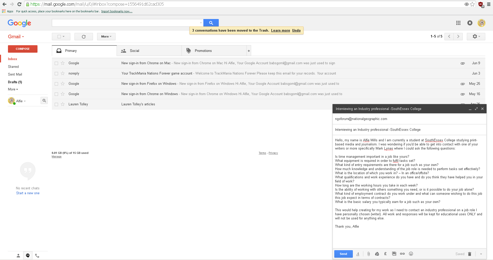Expand More labels in left sidebar
The width and height of the screenshot is (493, 260).
click(13, 89)
